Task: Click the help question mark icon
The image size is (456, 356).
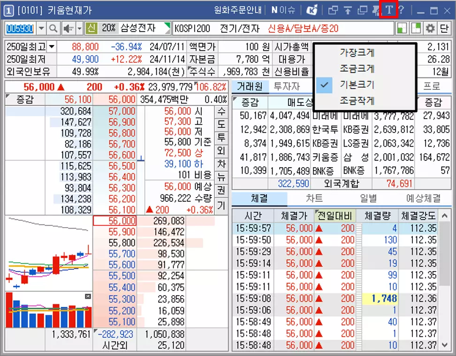Action: coord(402,10)
